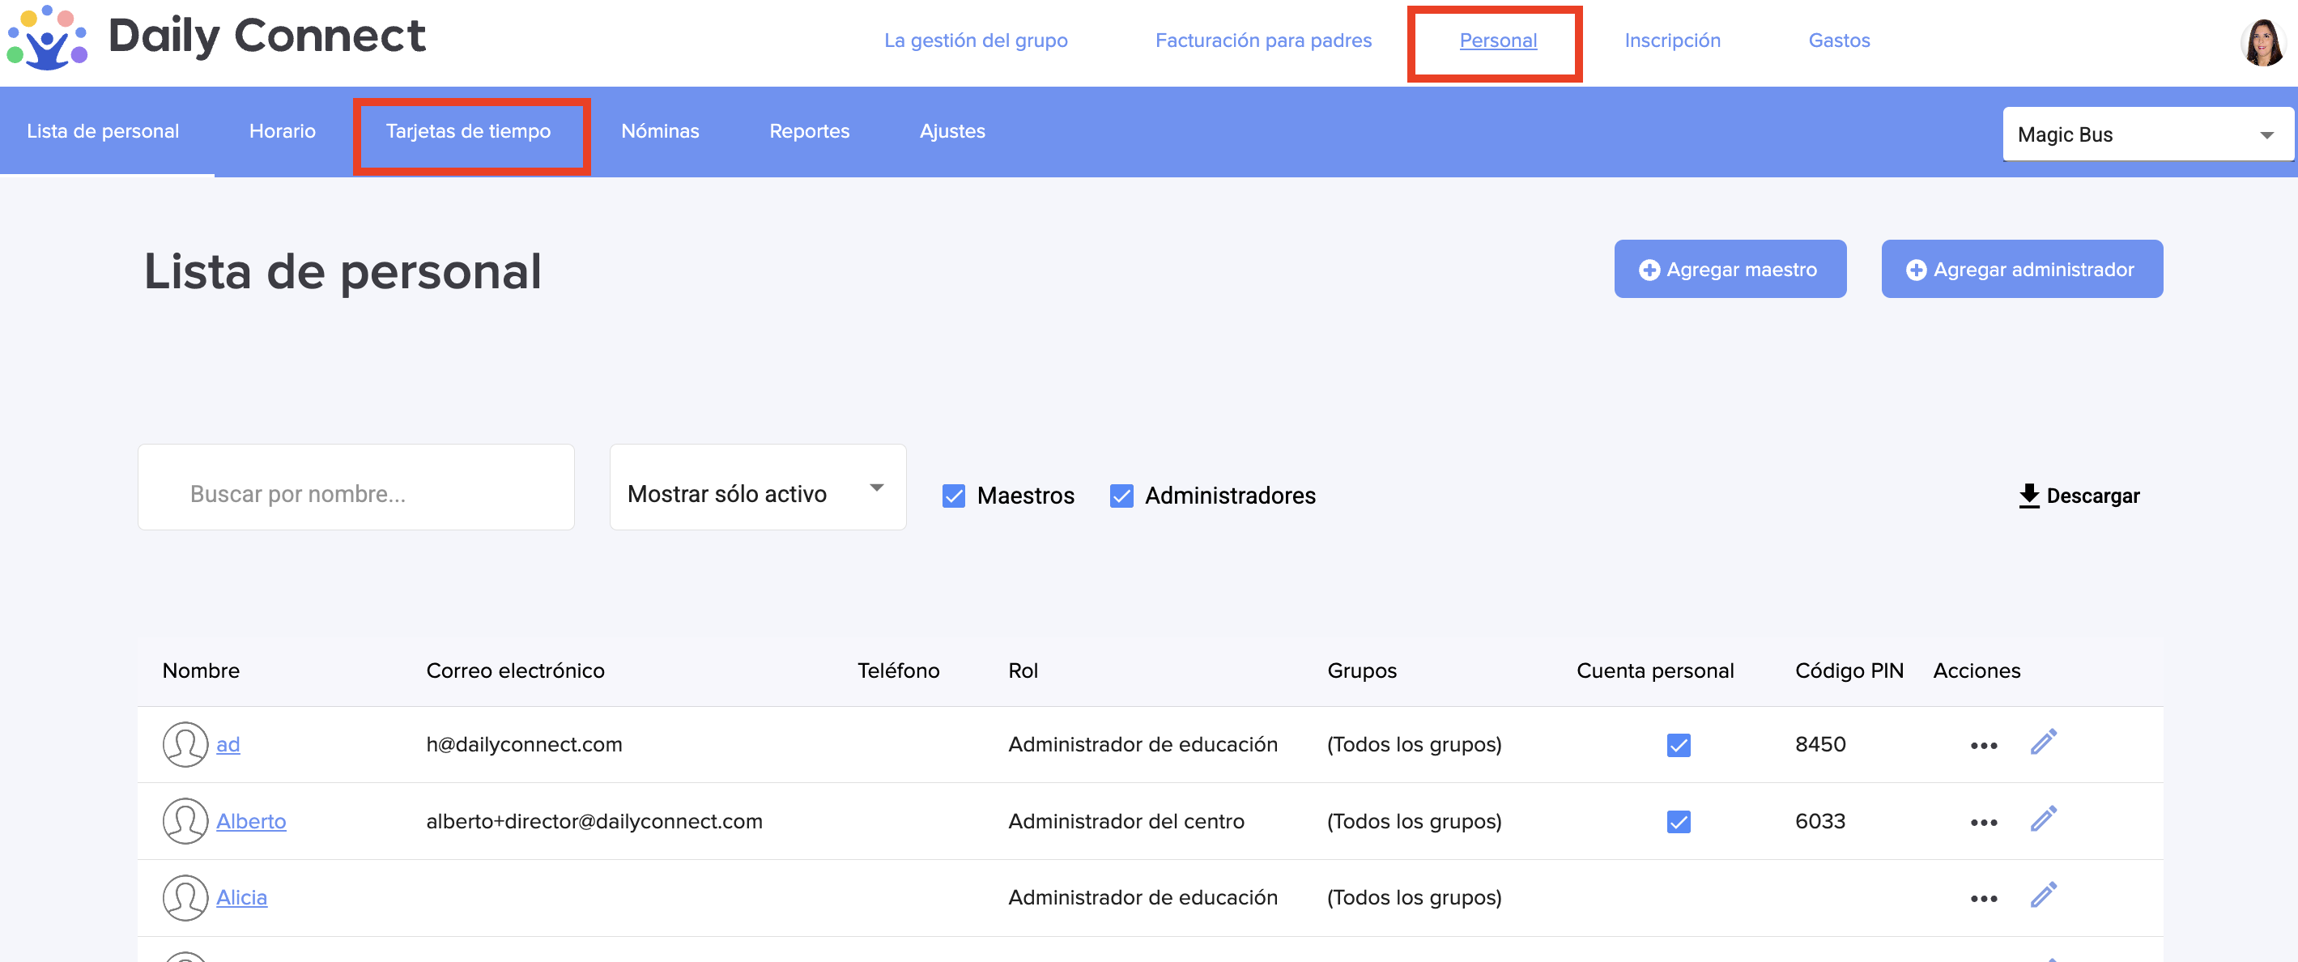Open the Inscripción menu
2298x962 pixels.
tap(1672, 40)
